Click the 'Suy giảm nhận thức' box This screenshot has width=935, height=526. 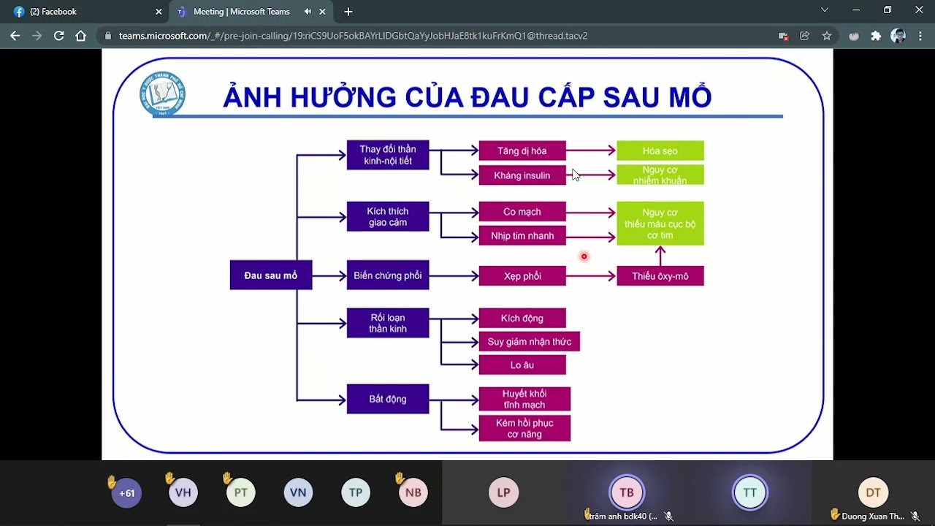(530, 342)
